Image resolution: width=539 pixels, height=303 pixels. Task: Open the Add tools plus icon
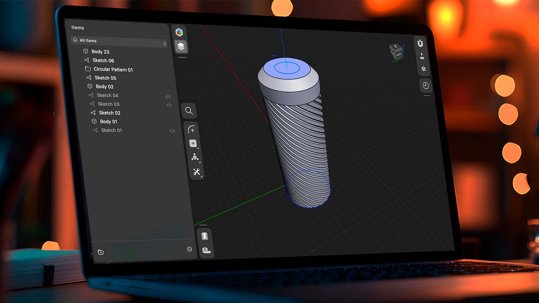point(193,143)
